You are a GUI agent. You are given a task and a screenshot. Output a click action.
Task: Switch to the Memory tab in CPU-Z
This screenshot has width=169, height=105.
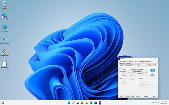(x=131, y=61)
